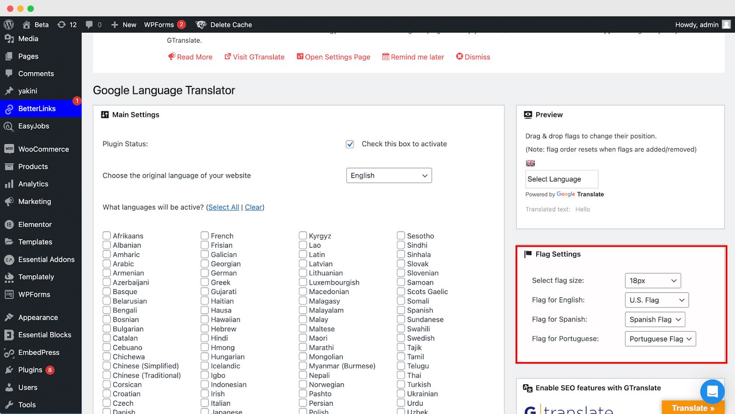The image size is (735, 414).
Task: Click the WordPress logo in the admin bar
Action: pos(8,24)
